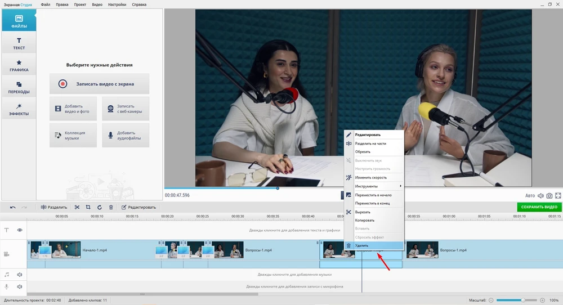Select Изменить скорость in context menu
Image resolution: width=563 pixels, height=305 pixels.
(x=370, y=177)
